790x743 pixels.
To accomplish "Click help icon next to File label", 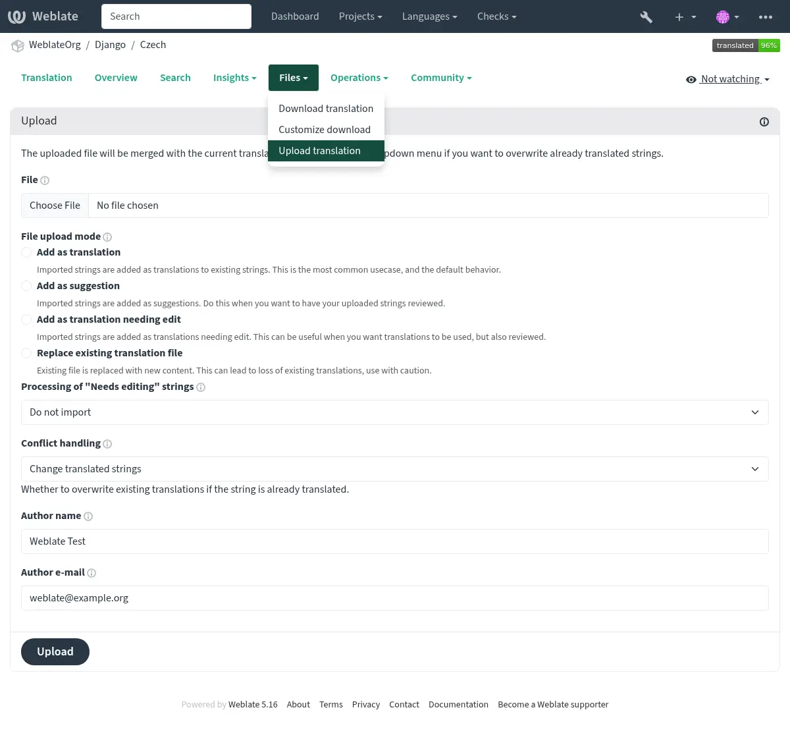I will pyautogui.click(x=45, y=180).
